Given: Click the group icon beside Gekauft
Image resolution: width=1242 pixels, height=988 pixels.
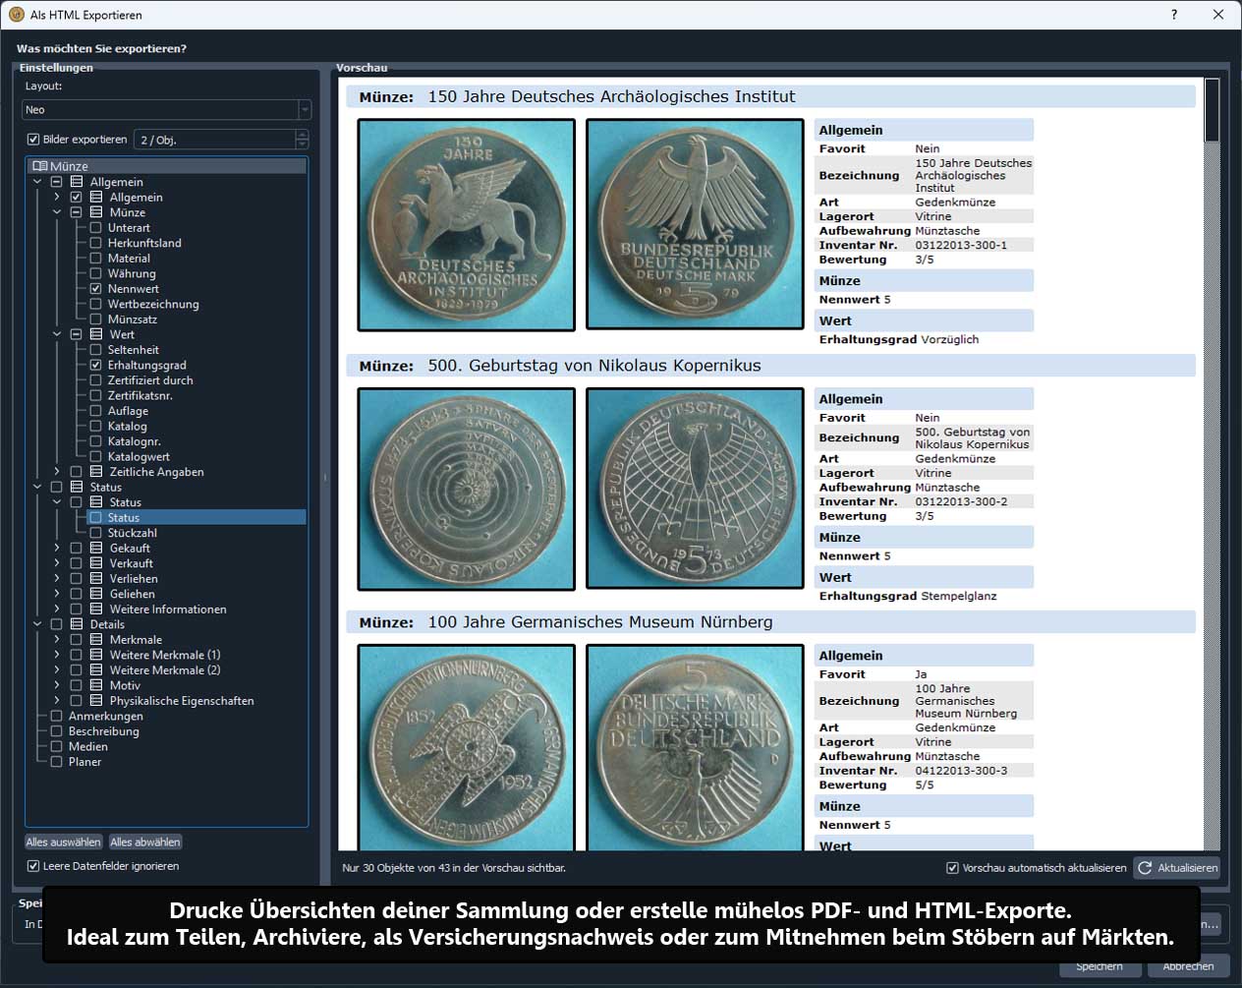Looking at the screenshot, I should tap(96, 549).
